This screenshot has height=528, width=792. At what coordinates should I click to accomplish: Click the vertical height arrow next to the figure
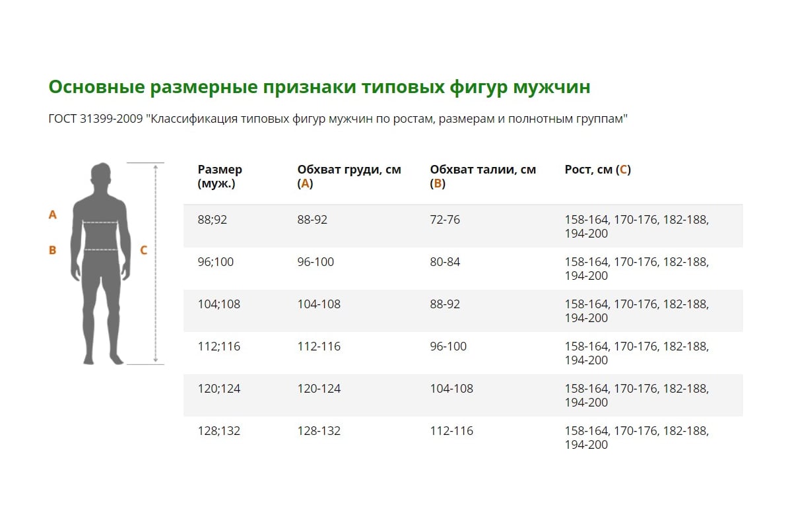tap(155, 264)
